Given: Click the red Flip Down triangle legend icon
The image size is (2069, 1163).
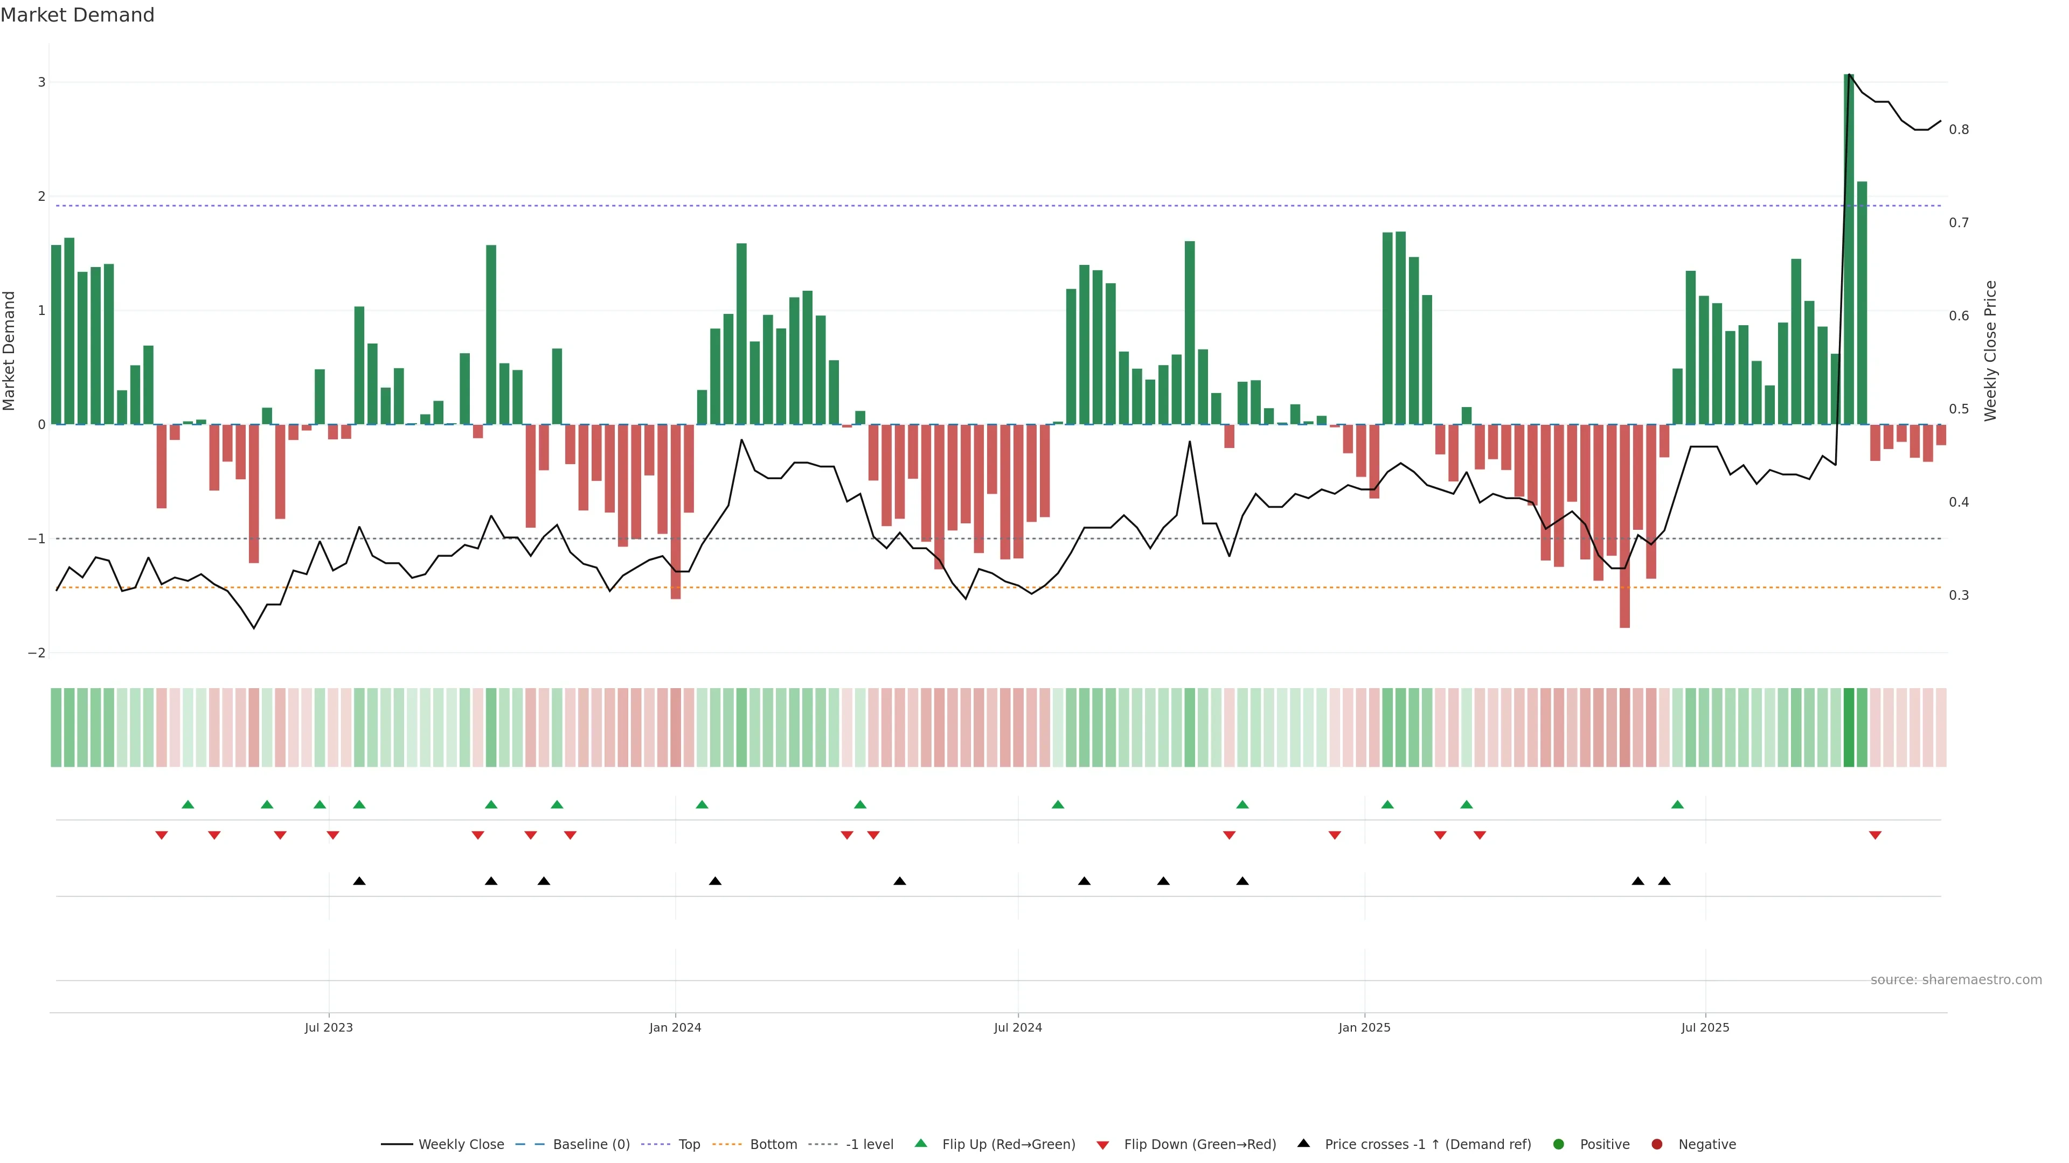Looking at the screenshot, I should [1103, 1145].
